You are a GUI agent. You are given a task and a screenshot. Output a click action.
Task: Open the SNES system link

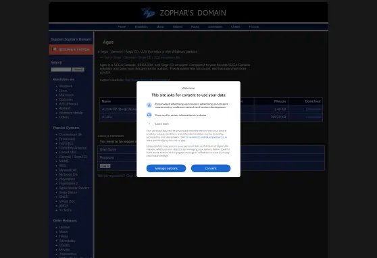coord(64,197)
